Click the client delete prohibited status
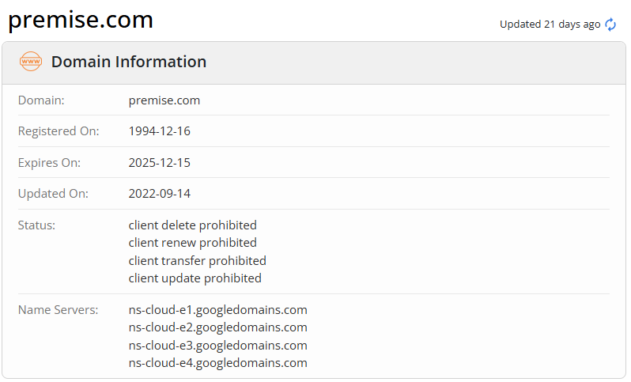The width and height of the screenshot is (631, 382). 193,225
